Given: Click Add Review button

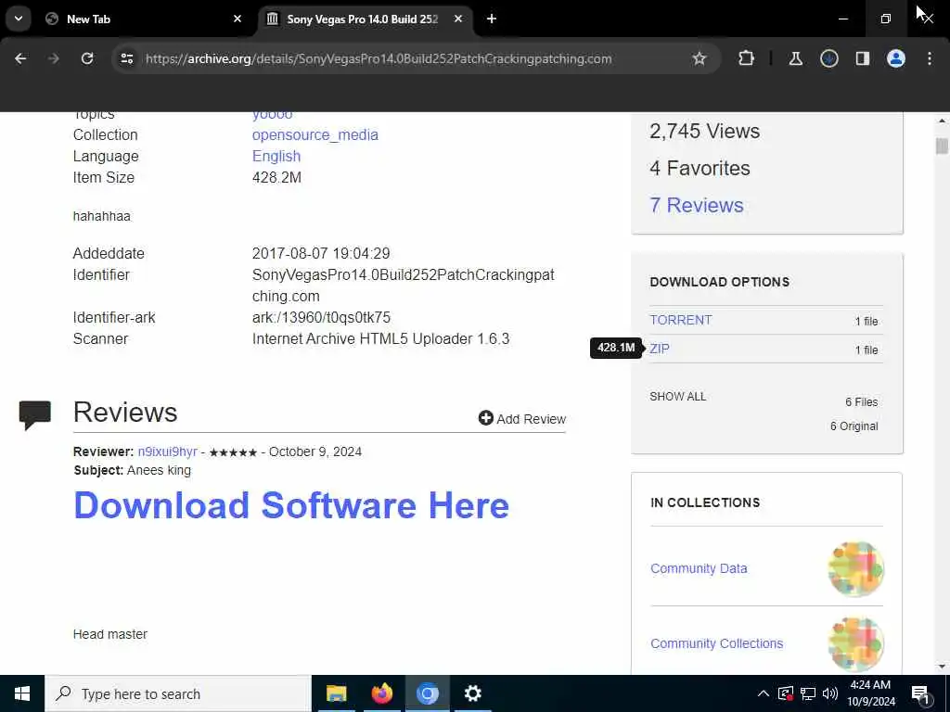Looking at the screenshot, I should (522, 418).
